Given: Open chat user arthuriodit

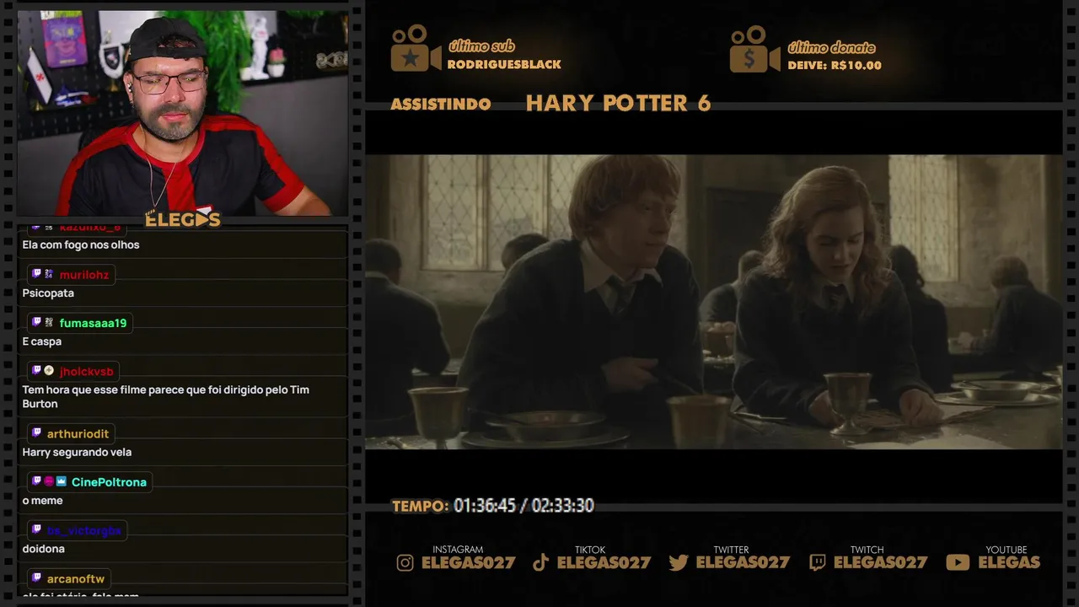Looking at the screenshot, I should 78,433.
